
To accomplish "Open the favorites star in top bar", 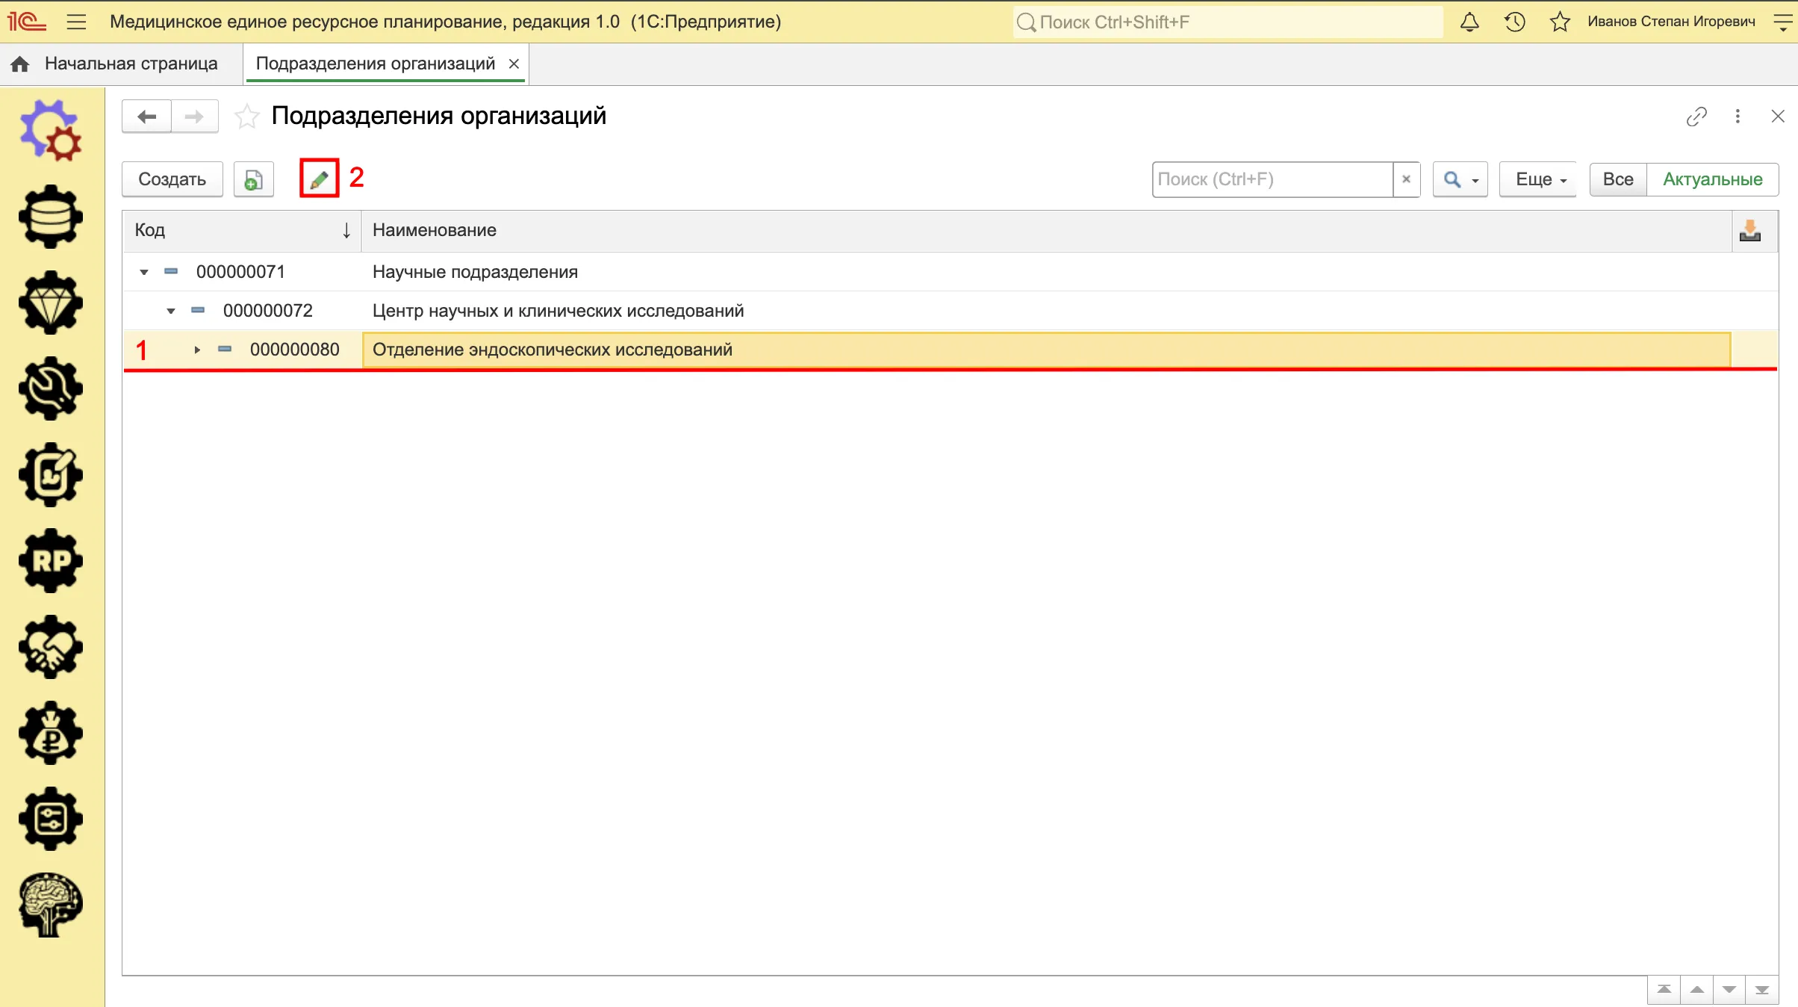I will click(x=1560, y=22).
